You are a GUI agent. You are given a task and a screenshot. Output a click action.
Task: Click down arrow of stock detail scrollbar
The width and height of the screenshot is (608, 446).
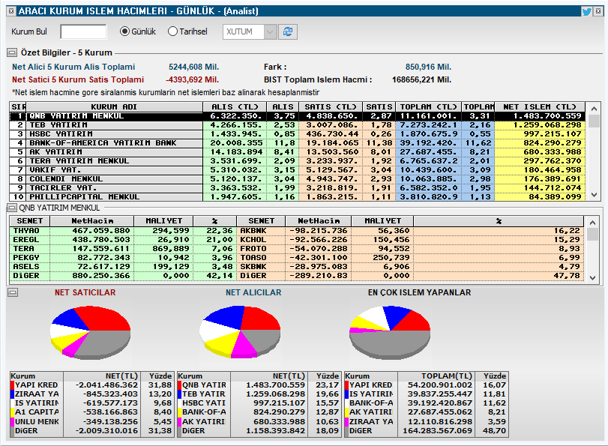592,277
